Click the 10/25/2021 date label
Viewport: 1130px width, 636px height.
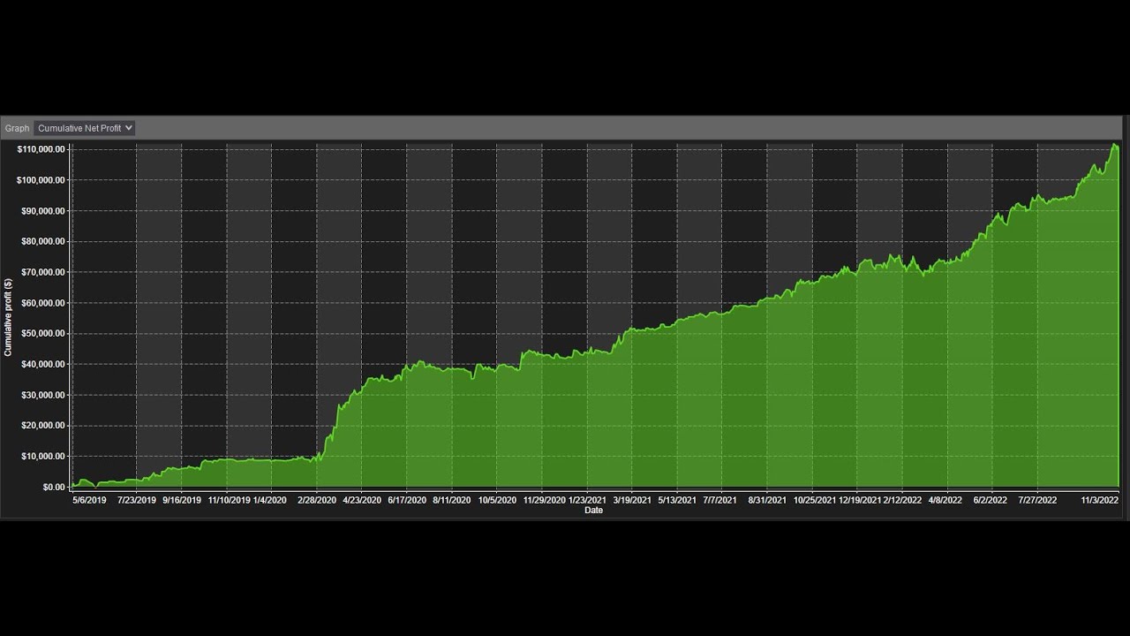[x=815, y=500]
